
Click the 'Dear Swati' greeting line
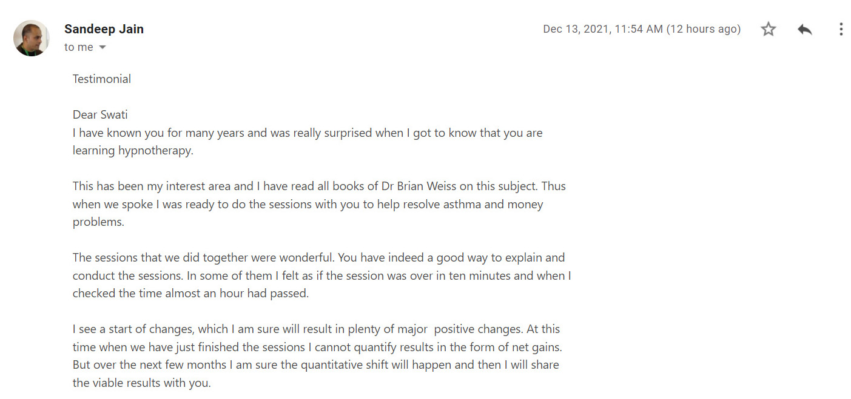coord(100,114)
